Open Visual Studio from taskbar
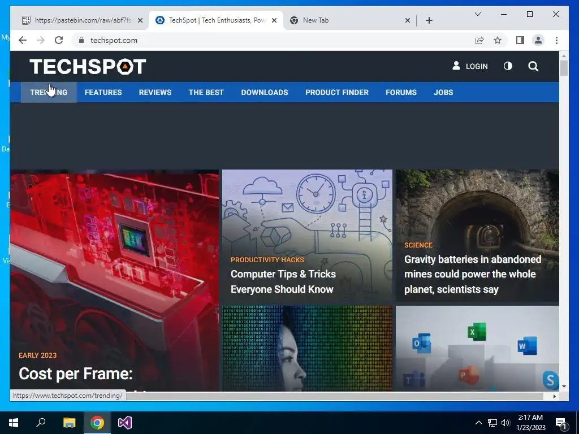Screen dimensions: 579x434 (125, 423)
